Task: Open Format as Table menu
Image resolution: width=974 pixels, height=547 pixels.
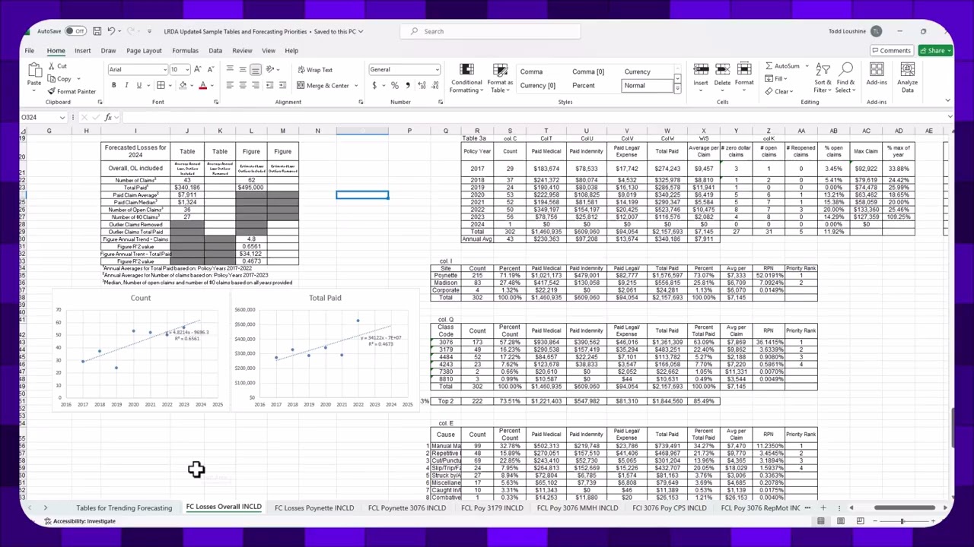Action: (x=500, y=79)
